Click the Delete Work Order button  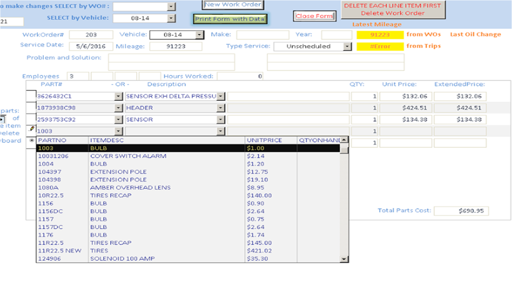[393, 10]
